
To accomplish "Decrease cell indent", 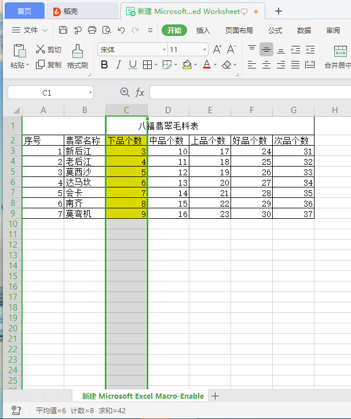I will (295, 50).
